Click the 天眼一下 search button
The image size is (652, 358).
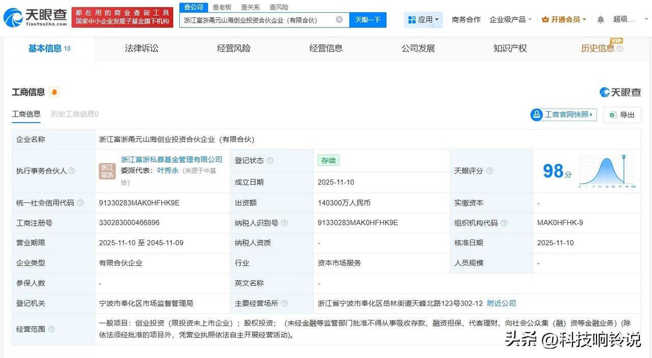pos(368,19)
